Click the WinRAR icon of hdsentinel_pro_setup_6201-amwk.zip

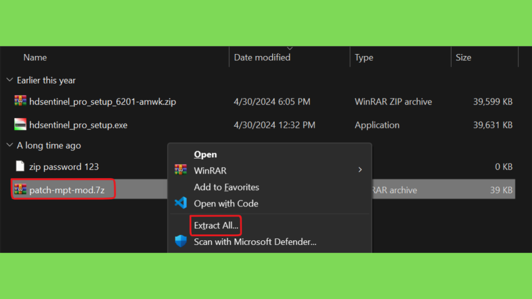[20, 101]
